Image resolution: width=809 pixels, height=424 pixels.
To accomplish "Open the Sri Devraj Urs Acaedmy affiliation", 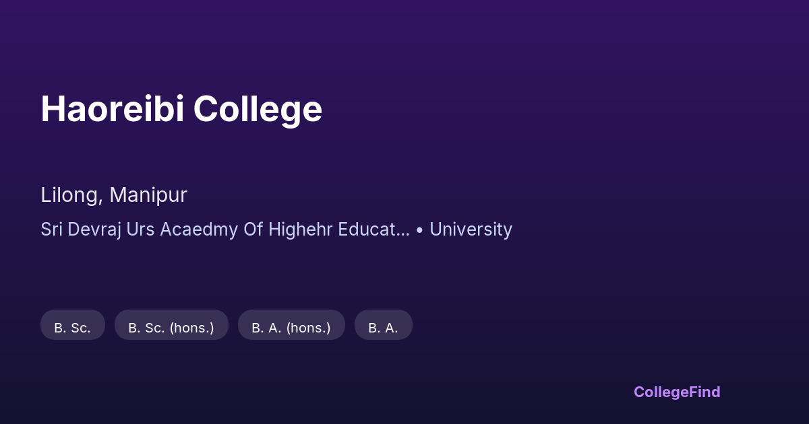I will [224, 229].
